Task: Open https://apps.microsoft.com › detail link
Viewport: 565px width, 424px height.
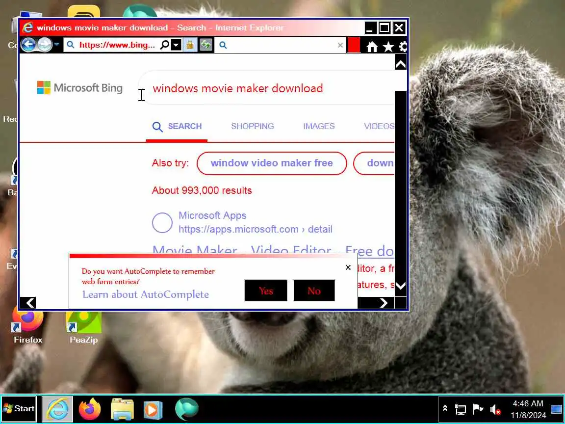Action: pyautogui.click(x=256, y=229)
